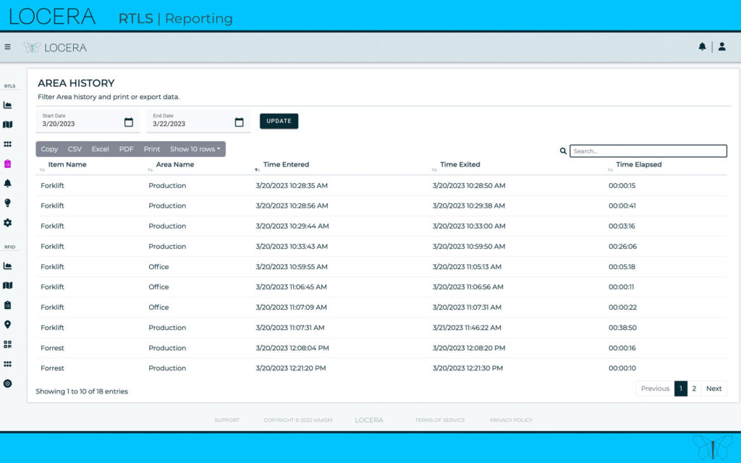This screenshot has width=741, height=463.
Task: Open the End Date calendar picker
Action: pos(240,122)
